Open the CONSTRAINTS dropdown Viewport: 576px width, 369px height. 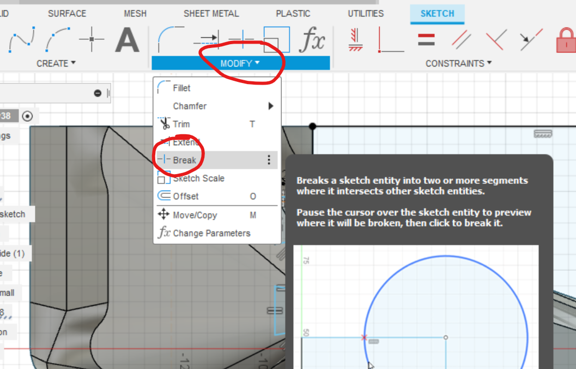pyautogui.click(x=458, y=63)
